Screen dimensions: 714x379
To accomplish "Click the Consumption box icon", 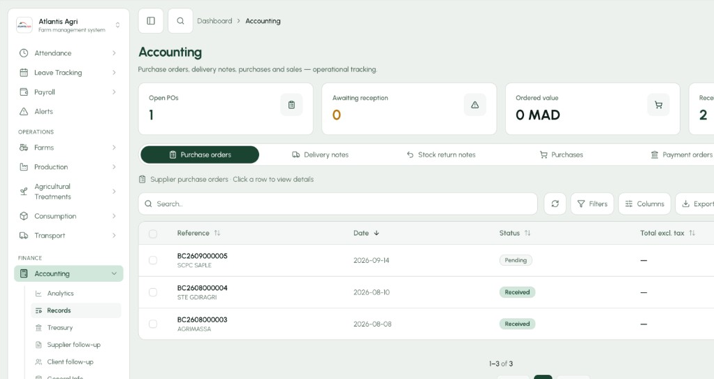I will pos(24,216).
